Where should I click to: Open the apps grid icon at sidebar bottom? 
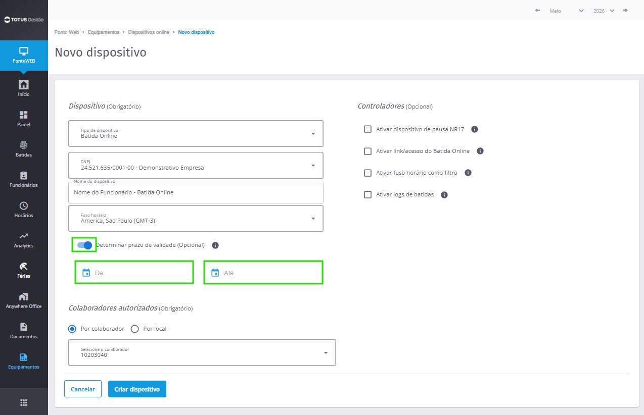point(24,402)
